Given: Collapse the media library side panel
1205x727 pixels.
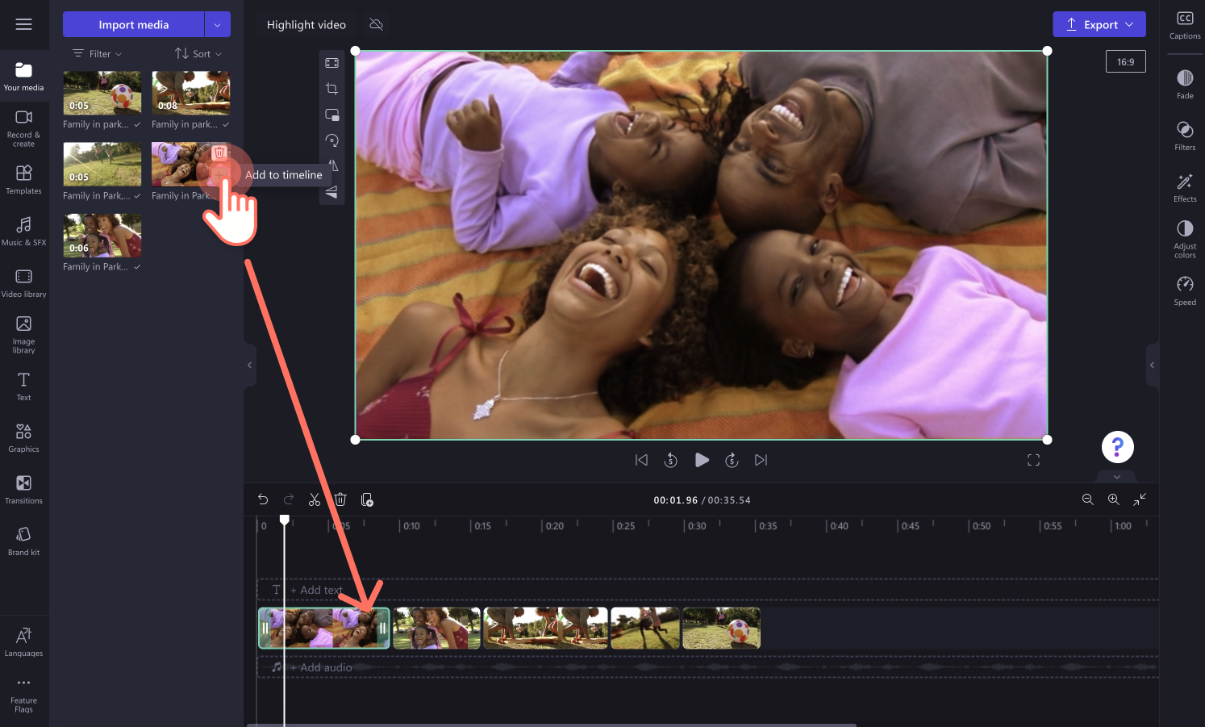Looking at the screenshot, I should (x=248, y=365).
